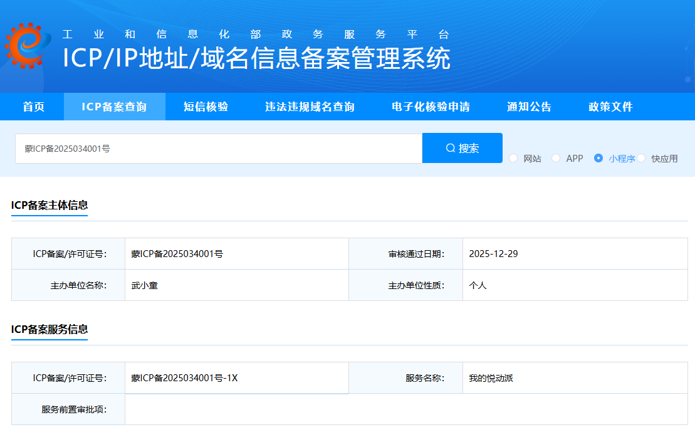Image resolution: width=695 pixels, height=442 pixels.
Task: Click the ICP备案主体信息 section heading
Action: tap(50, 205)
